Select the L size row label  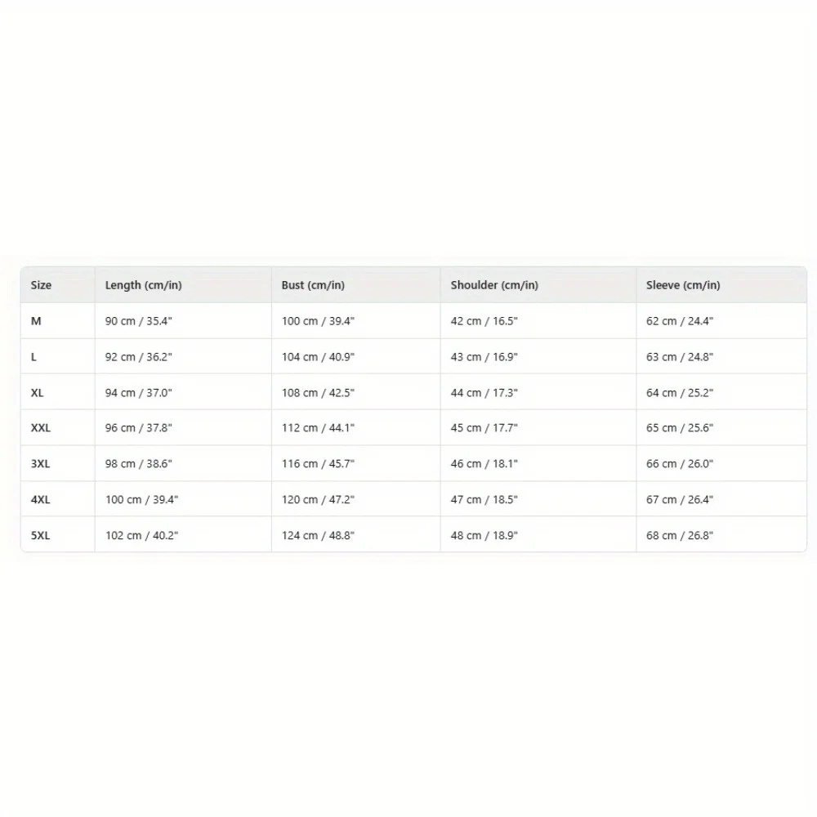pos(33,357)
